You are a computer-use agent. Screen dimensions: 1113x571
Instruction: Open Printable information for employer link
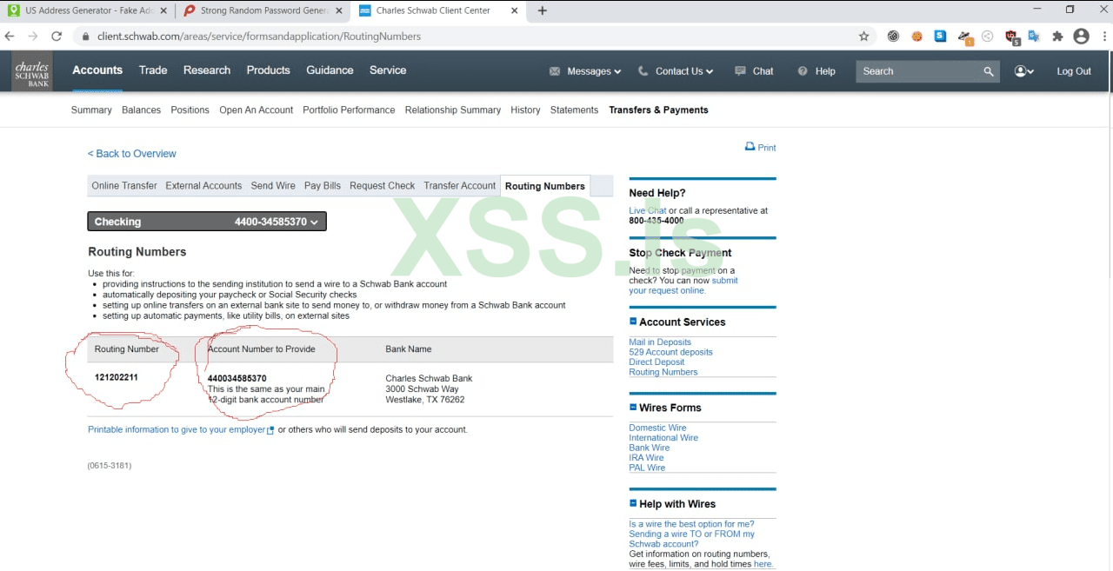point(177,429)
